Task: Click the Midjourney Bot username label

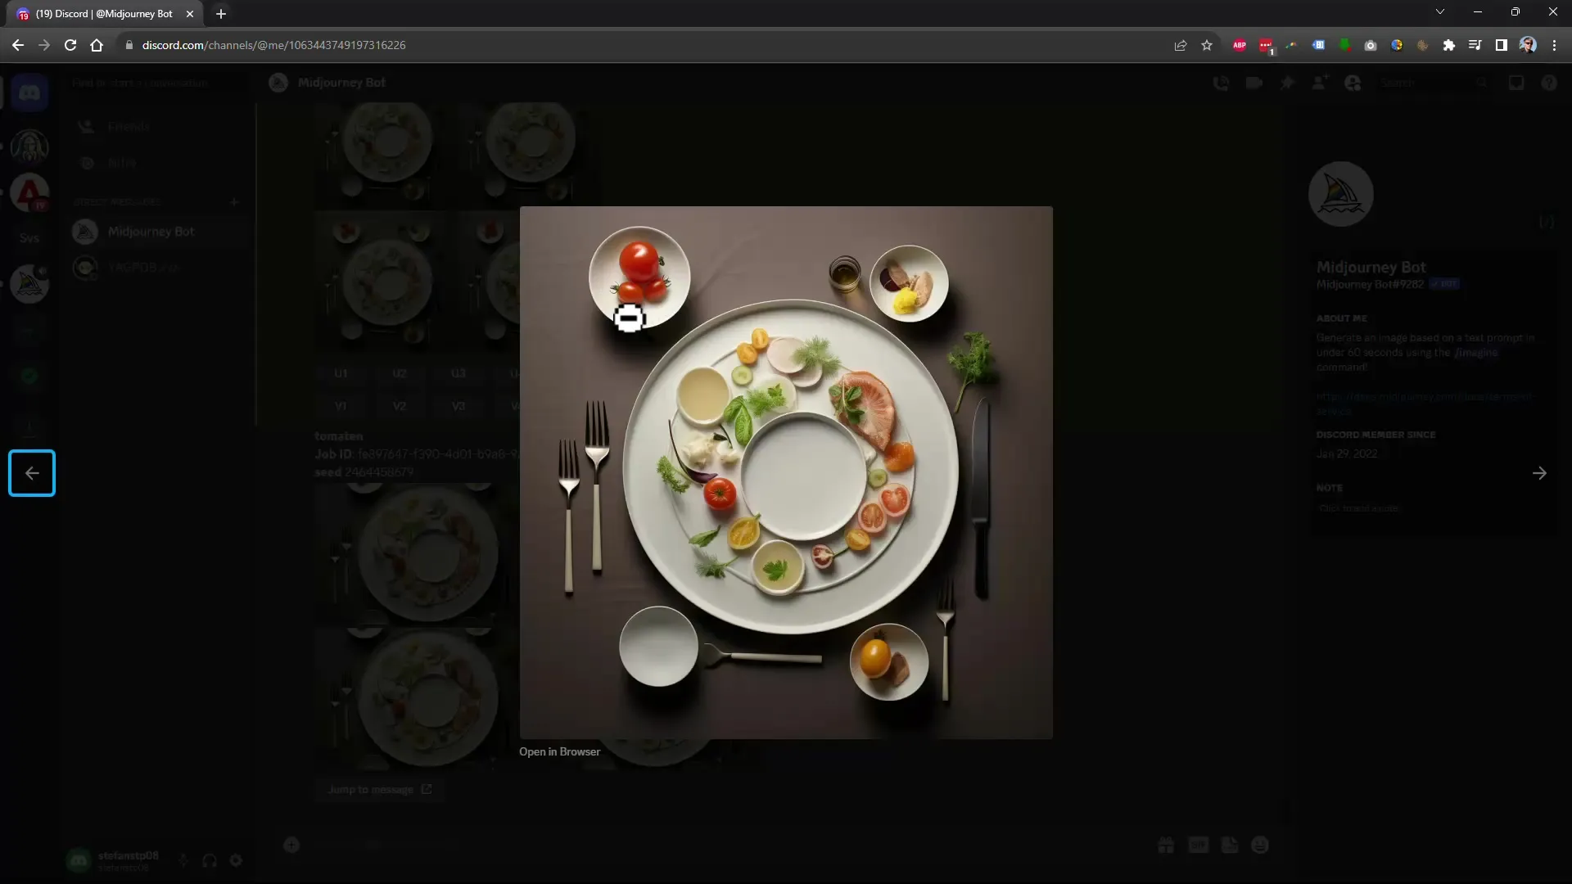Action: point(1371,267)
